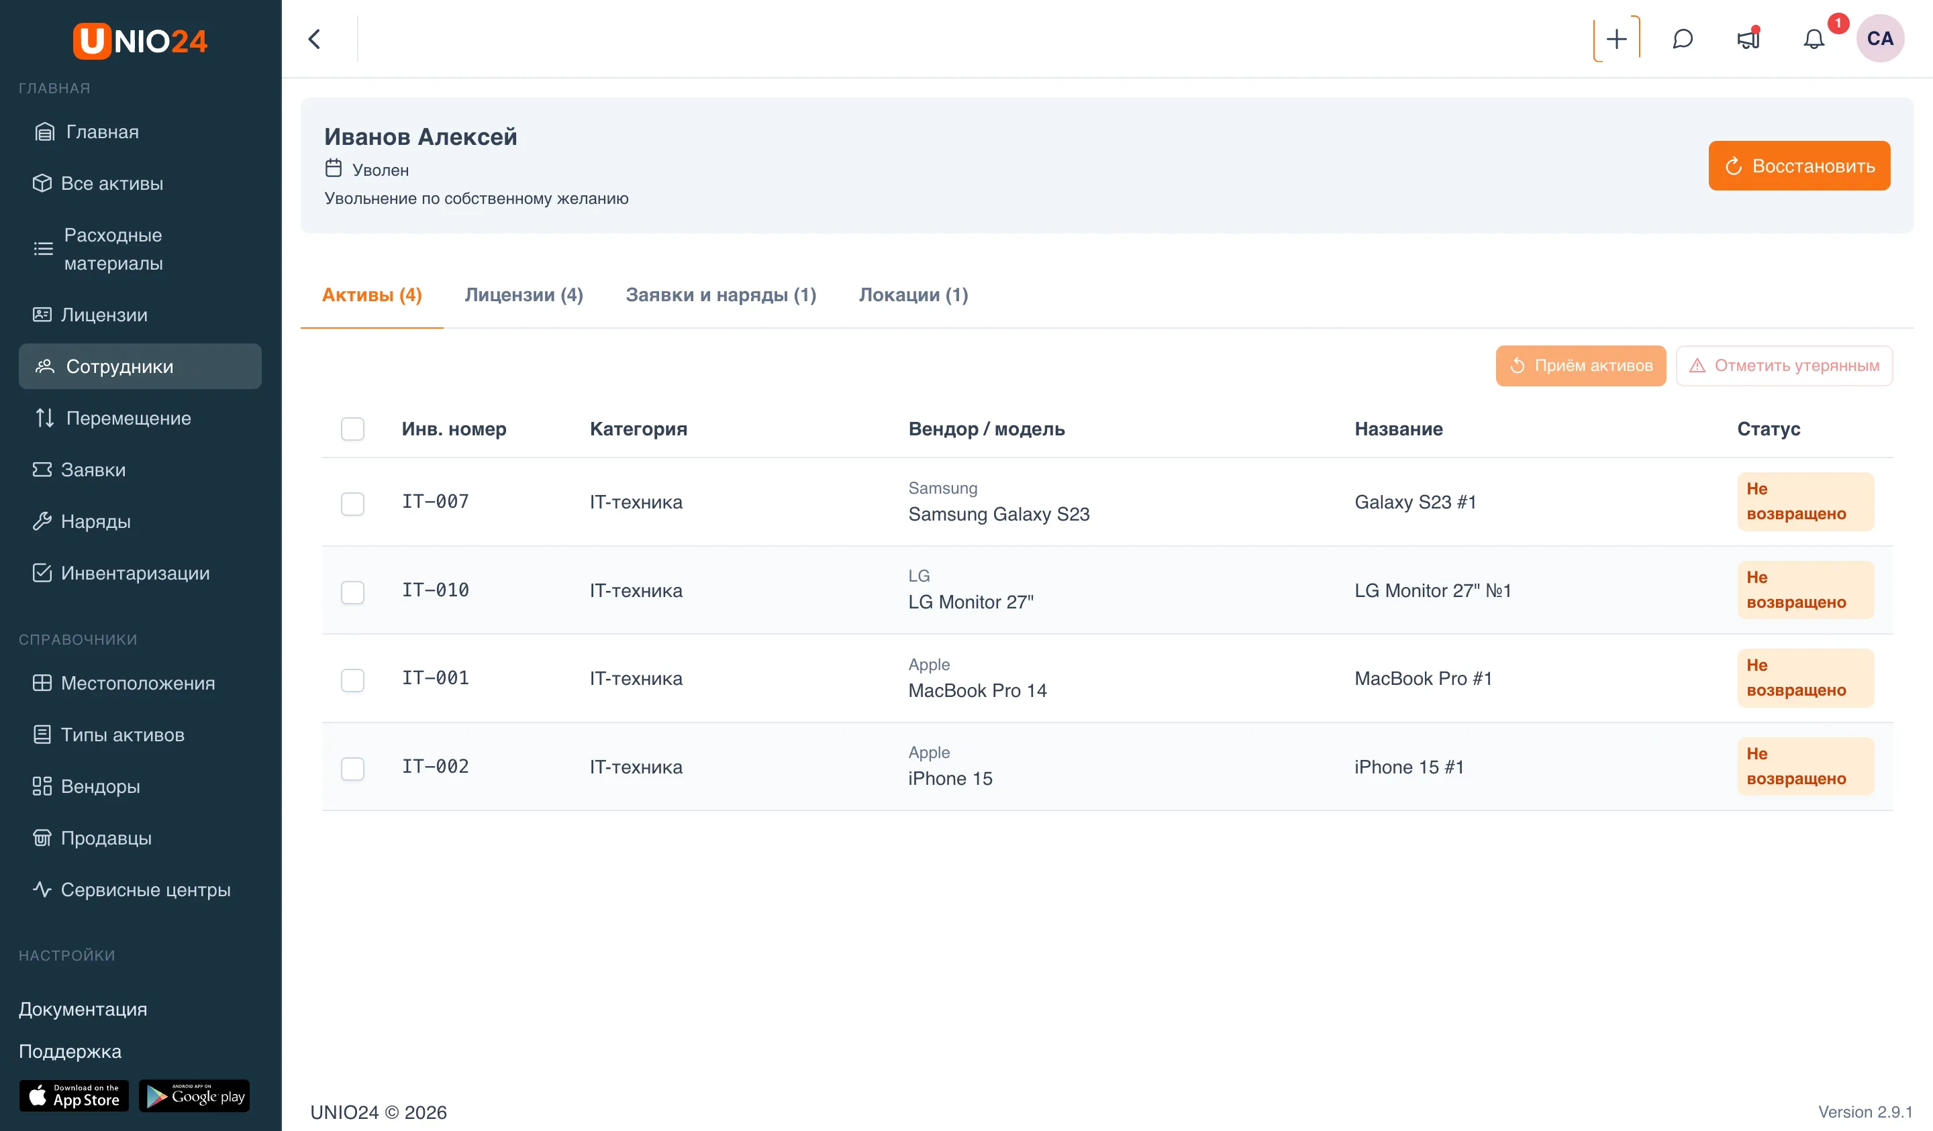Click the wrench icon beside Наряды
The height and width of the screenshot is (1131, 1933).
coord(42,521)
